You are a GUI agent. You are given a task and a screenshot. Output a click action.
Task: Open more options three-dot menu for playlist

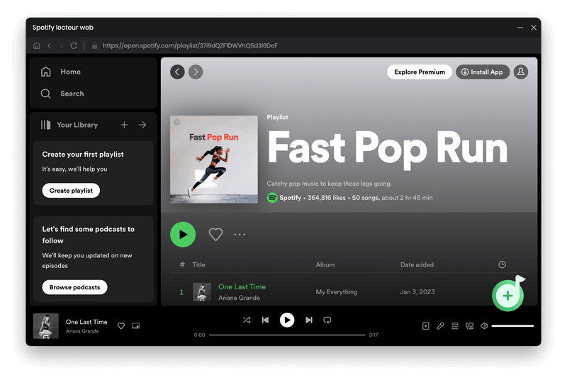click(240, 234)
